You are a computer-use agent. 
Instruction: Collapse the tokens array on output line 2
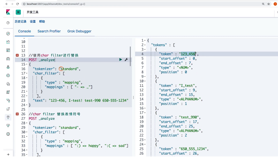click(x=145, y=45)
